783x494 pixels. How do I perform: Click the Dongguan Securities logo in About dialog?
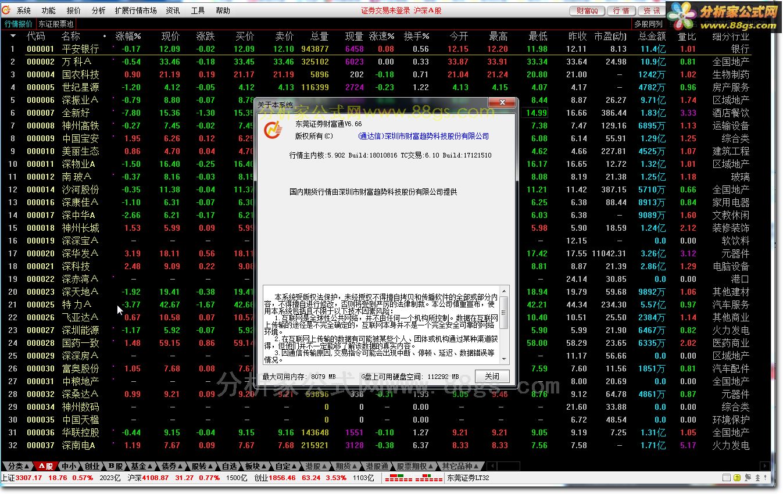click(272, 130)
